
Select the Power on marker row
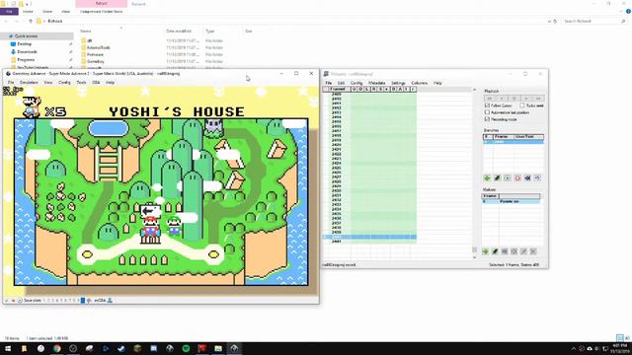click(511, 201)
